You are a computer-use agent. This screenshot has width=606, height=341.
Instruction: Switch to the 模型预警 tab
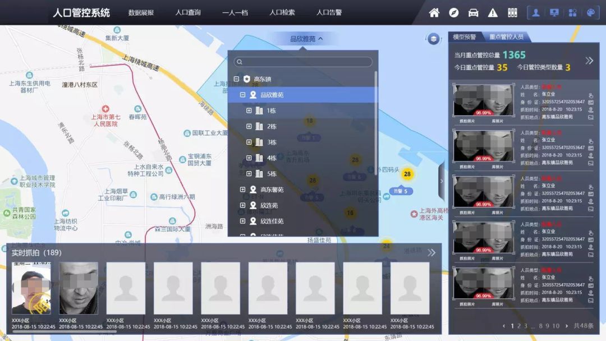click(x=465, y=37)
